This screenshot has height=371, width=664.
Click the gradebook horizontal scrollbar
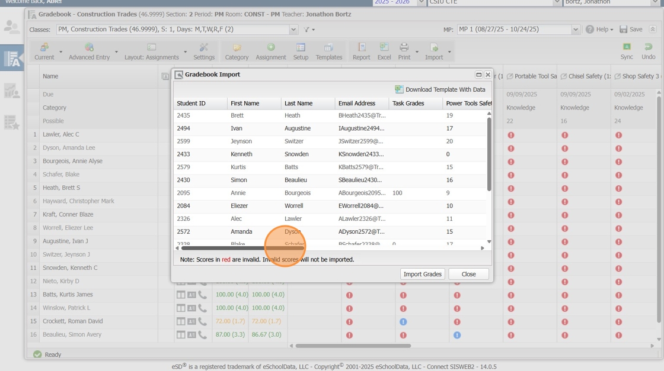(353, 346)
